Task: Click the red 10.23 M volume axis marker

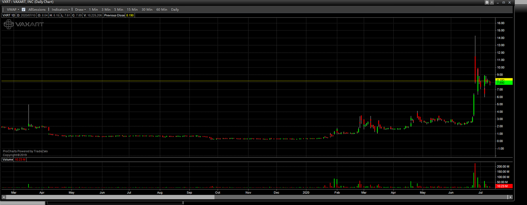Action: pyautogui.click(x=505, y=186)
